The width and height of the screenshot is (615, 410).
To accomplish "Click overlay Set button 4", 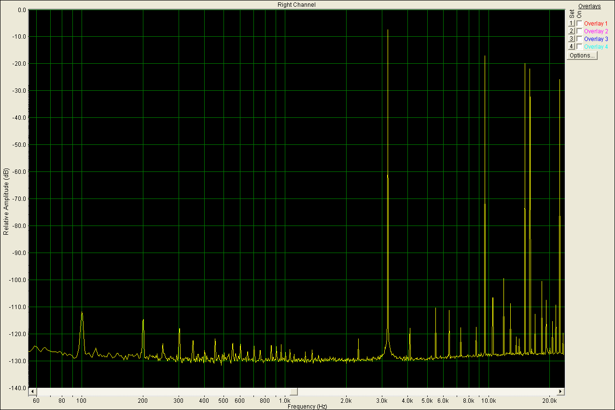I will [x=571, y=46].
